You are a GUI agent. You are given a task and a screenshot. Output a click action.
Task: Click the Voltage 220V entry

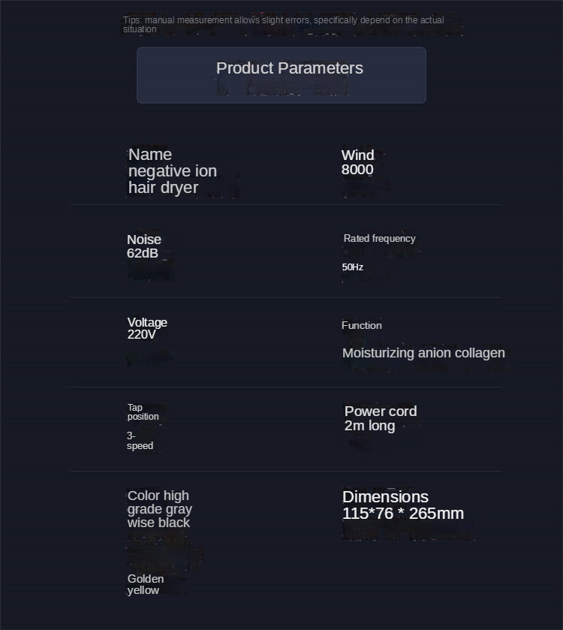pyautogui.click(x=147, y=328)
